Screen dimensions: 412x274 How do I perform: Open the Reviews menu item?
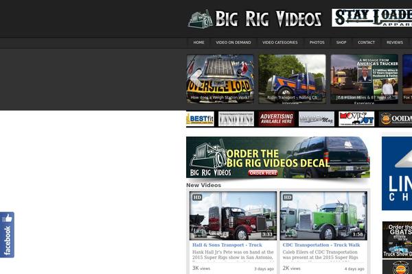click(x=395, y=42)
